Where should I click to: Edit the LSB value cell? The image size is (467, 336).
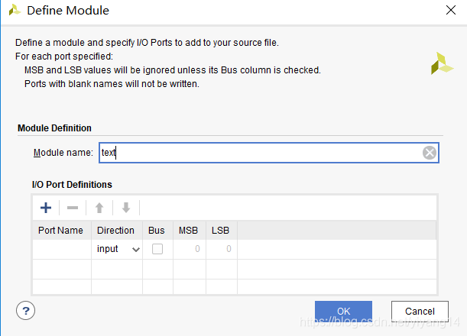tap(222, 249)
